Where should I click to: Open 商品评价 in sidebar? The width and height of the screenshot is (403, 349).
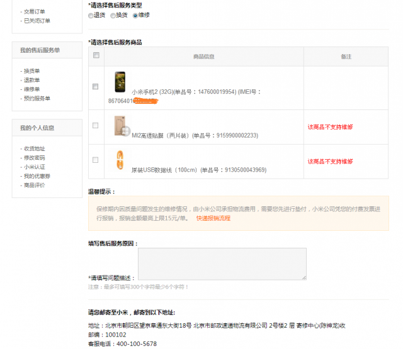point(35,185)
